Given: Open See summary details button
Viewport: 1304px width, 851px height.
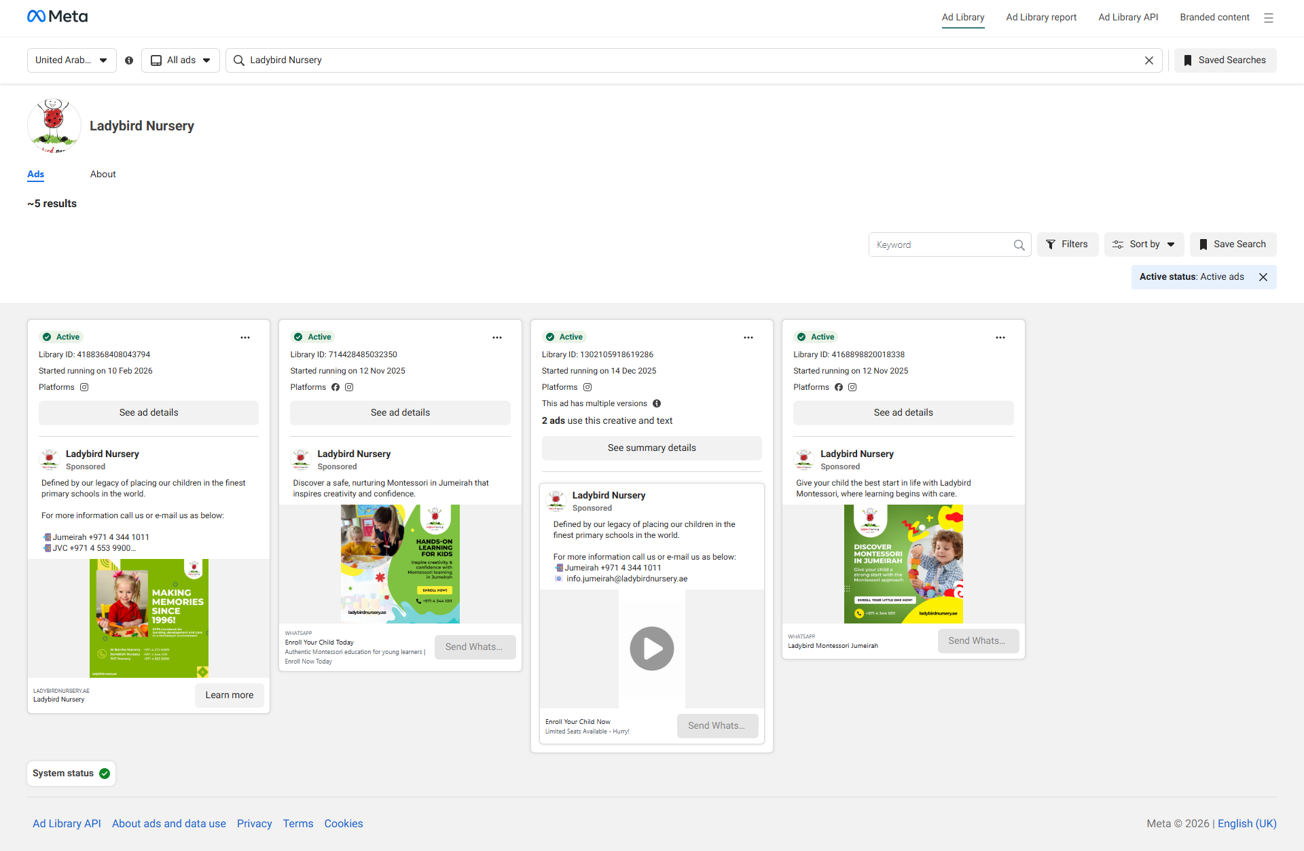Looking at the screenshot, I should pyautogui.click(x=652, y=448).
